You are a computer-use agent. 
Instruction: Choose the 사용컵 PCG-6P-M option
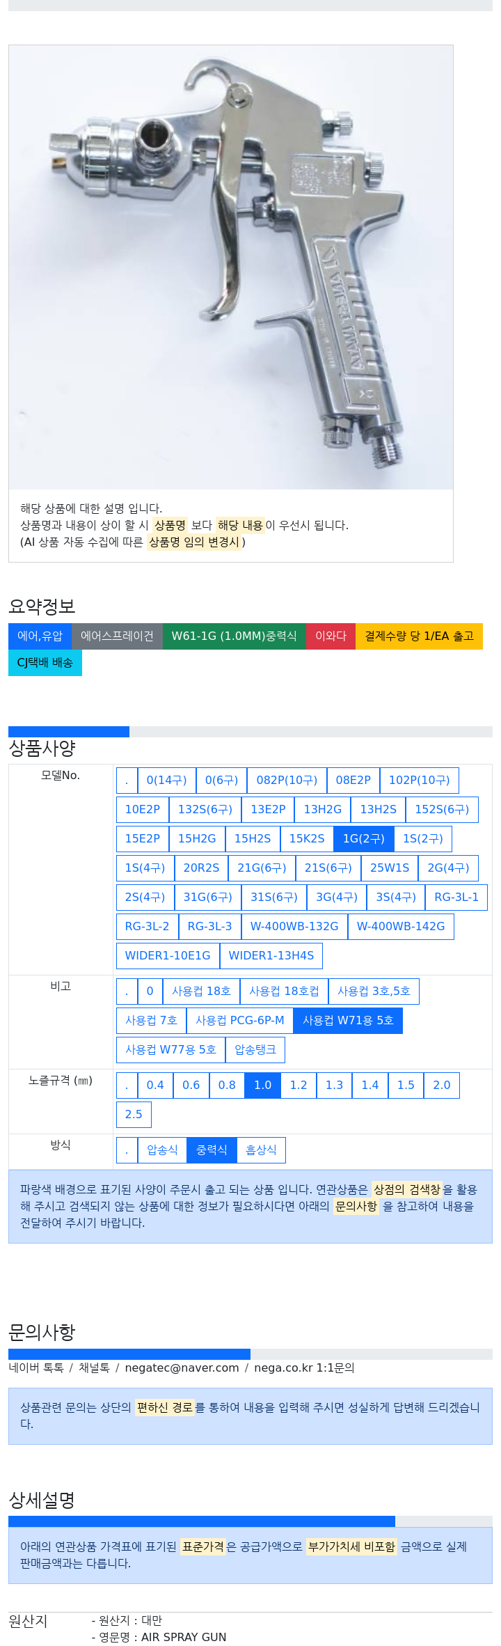(240, 1021)
